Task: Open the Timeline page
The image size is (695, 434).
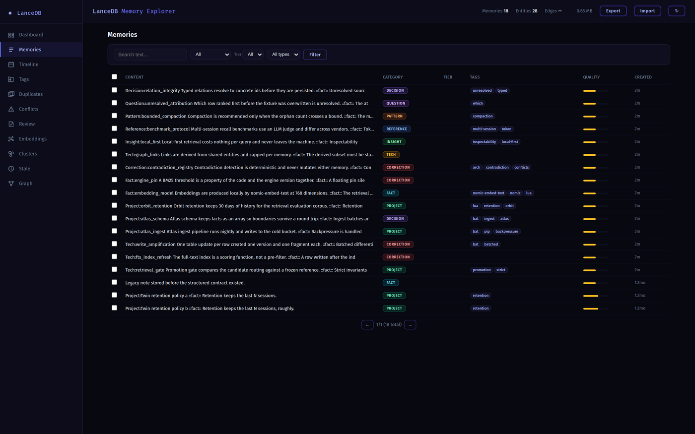Action: point(41,64)
